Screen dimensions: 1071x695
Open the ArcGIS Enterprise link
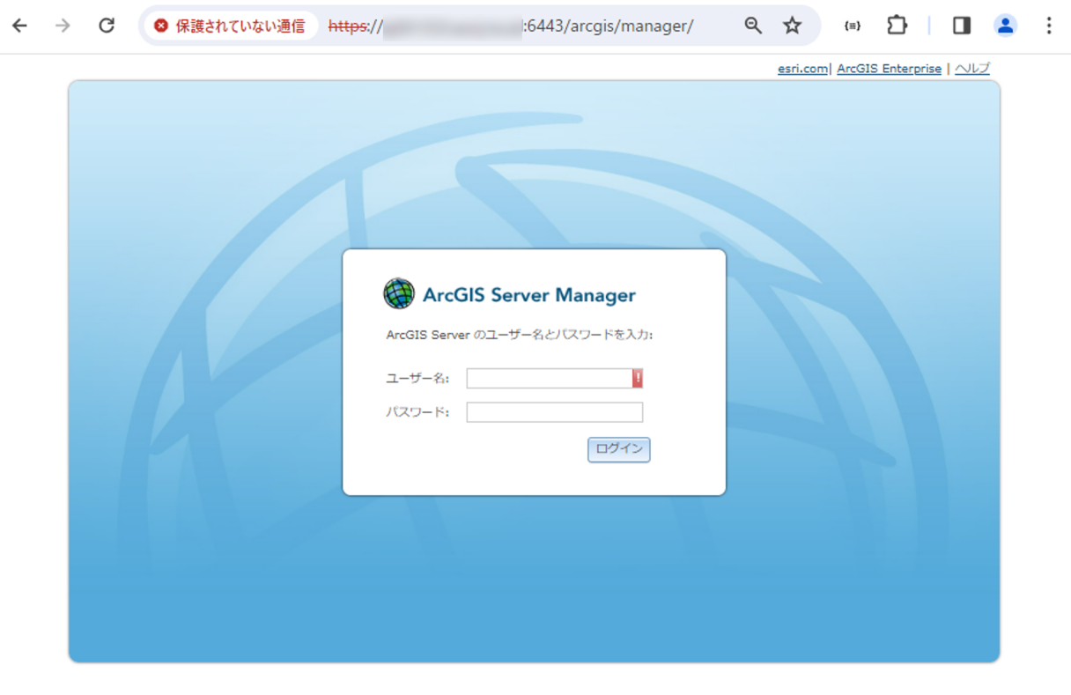[x=889, y=69]
